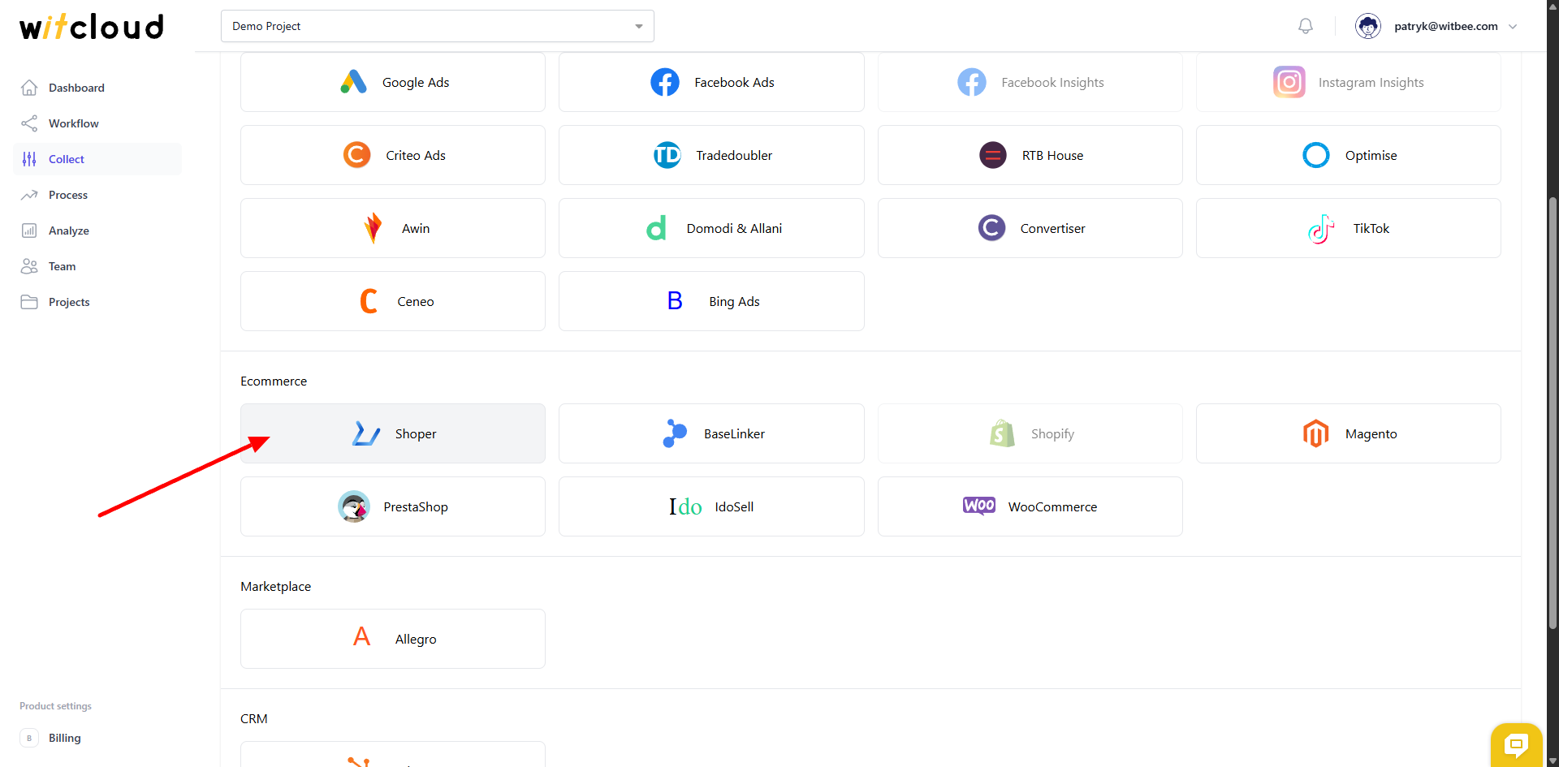Open the Process section
Image resolution: width=1559 pixels, height=767 pixels.
pyautogui.click(x=97, y=195)
